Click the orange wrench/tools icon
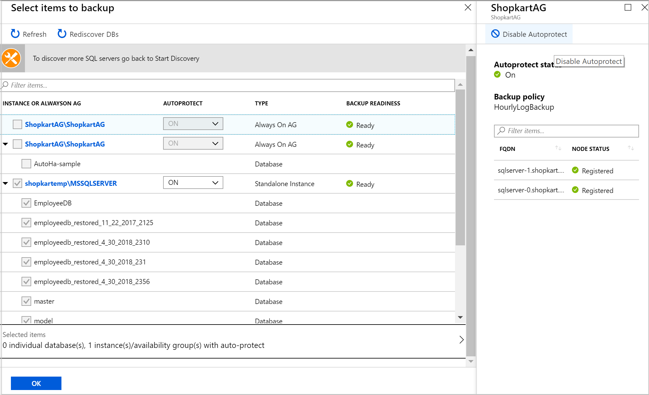Image resolution: width=649 pixels, height=395 pixels. click(11, 58)
